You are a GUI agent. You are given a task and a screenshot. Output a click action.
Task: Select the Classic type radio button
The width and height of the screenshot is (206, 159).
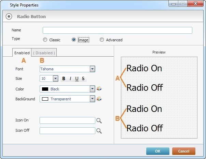coord(45,40)
